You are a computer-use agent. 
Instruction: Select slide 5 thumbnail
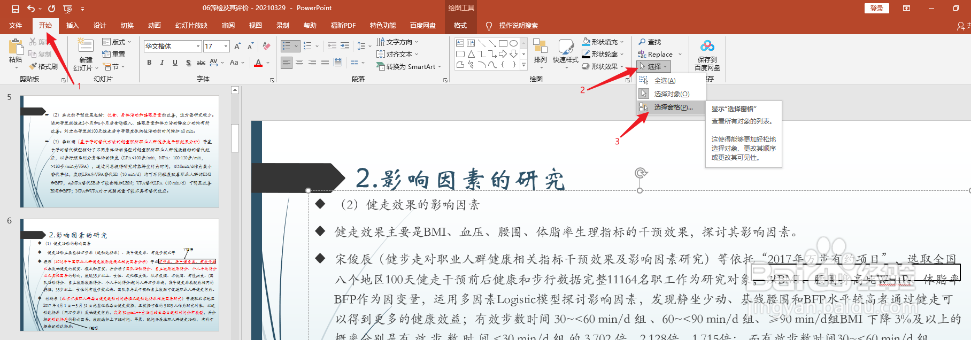click(x=120, y=151)
